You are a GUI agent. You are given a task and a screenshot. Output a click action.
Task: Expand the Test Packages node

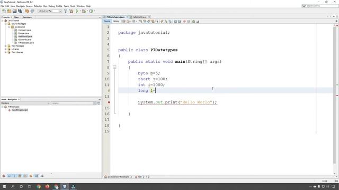click(6, 46)
